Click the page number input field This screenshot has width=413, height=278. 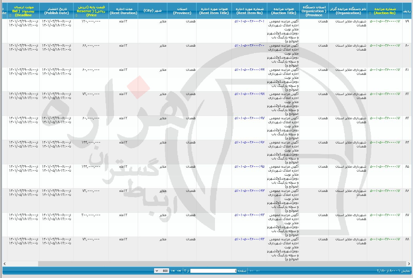[213, 271]
